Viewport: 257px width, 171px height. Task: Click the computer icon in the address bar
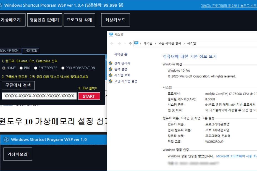(x=136, y=43)
